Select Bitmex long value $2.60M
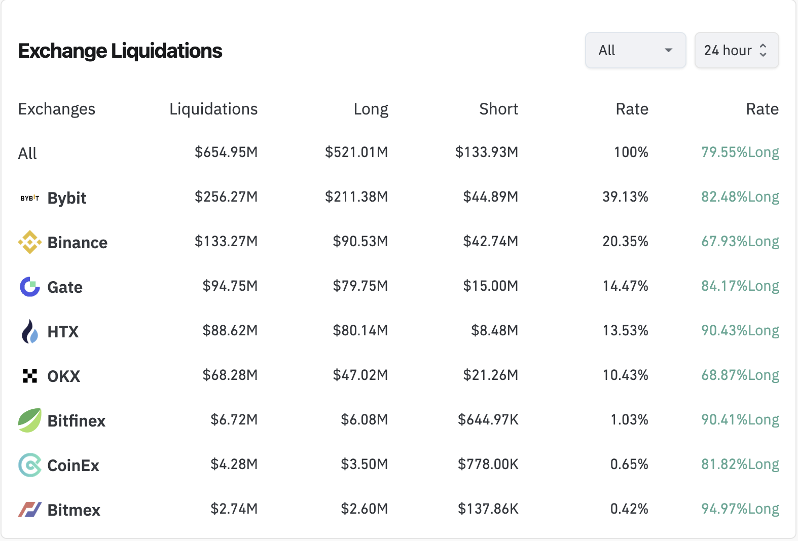The image size is (798, 541). [365, 509]
